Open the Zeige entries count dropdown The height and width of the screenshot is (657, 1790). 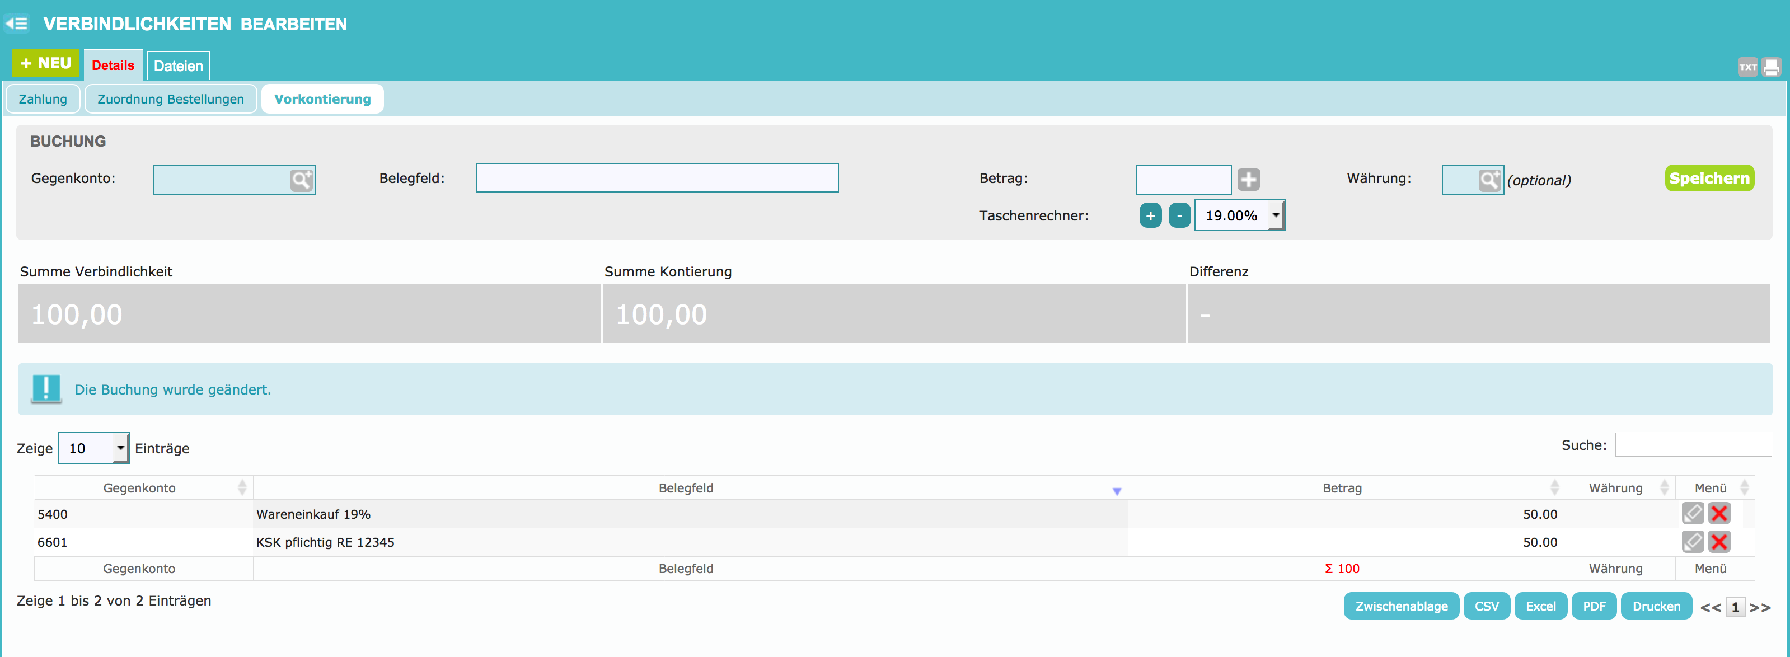click(x=93, y=448)
